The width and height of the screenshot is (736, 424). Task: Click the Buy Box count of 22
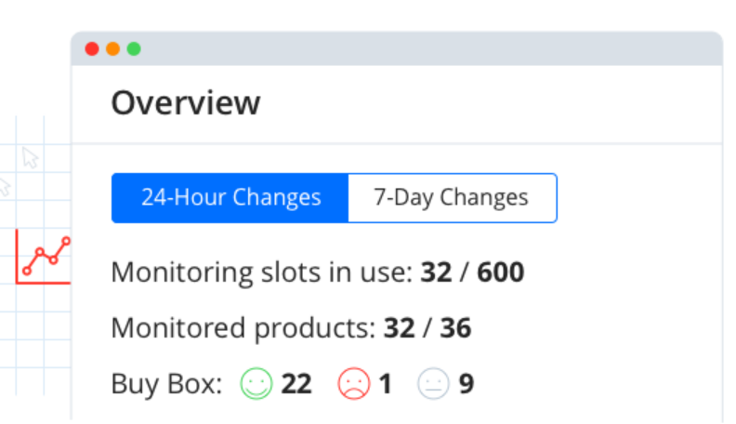tap(296, 383)
